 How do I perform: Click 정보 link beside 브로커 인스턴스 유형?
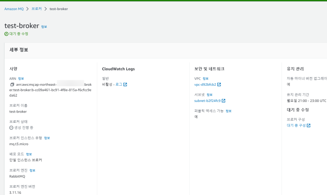coord(47,138)
